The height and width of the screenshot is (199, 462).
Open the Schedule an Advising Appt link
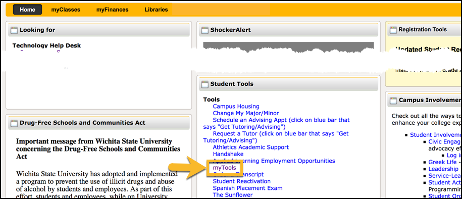276,124
